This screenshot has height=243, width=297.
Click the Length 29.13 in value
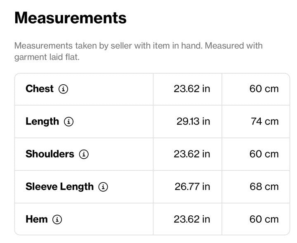coord(193,121)
